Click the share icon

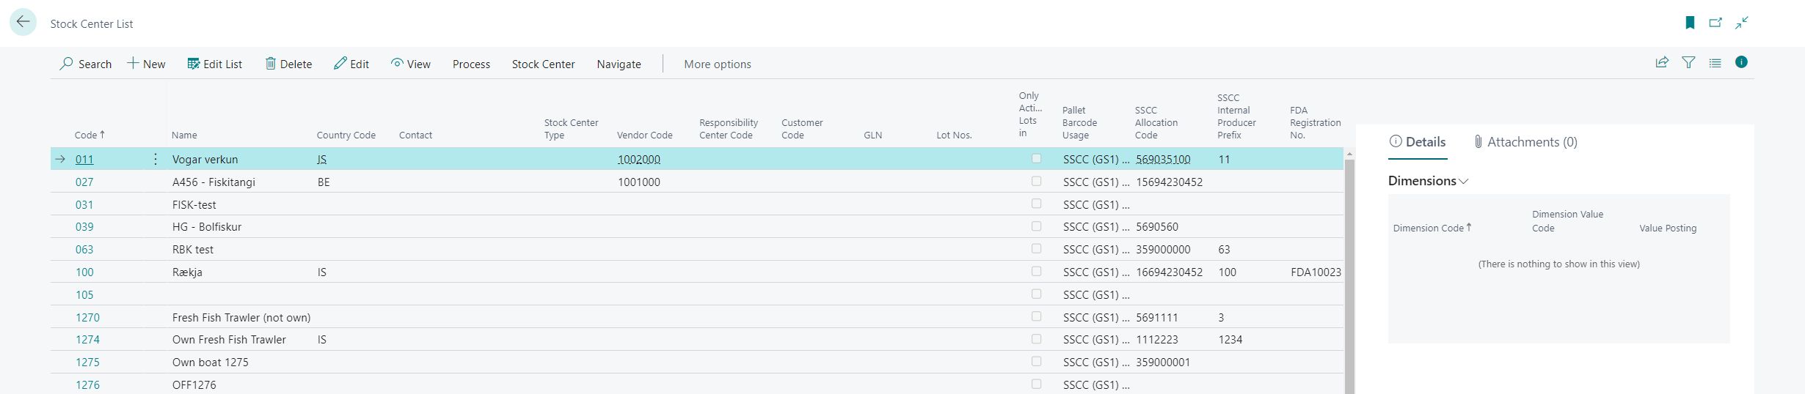1662,63
